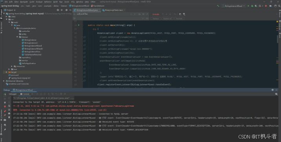Open Search Everywhere magnifier icon
This screenshot has width=281, height=142.
[x=279, y=6]
